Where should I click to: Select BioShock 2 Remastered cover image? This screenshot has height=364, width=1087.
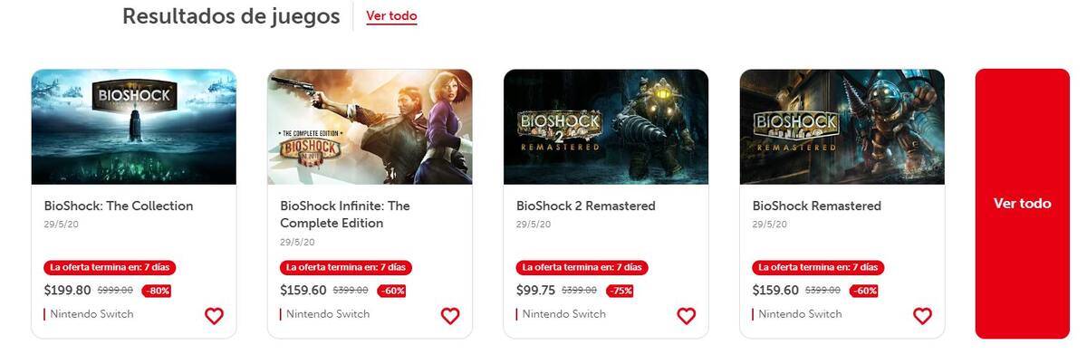pos(606,127)
